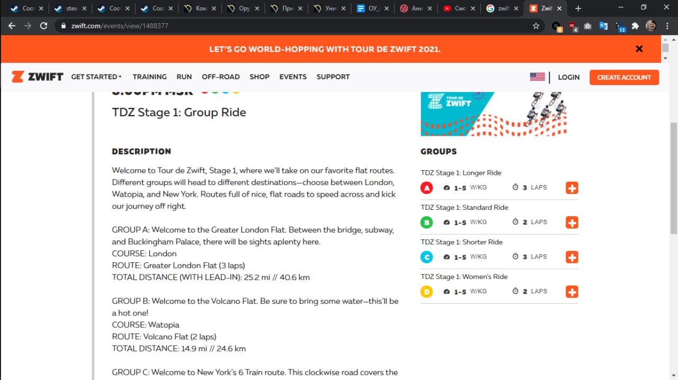
Task: Open the camera screenshot extension
Action: [588, 25]
